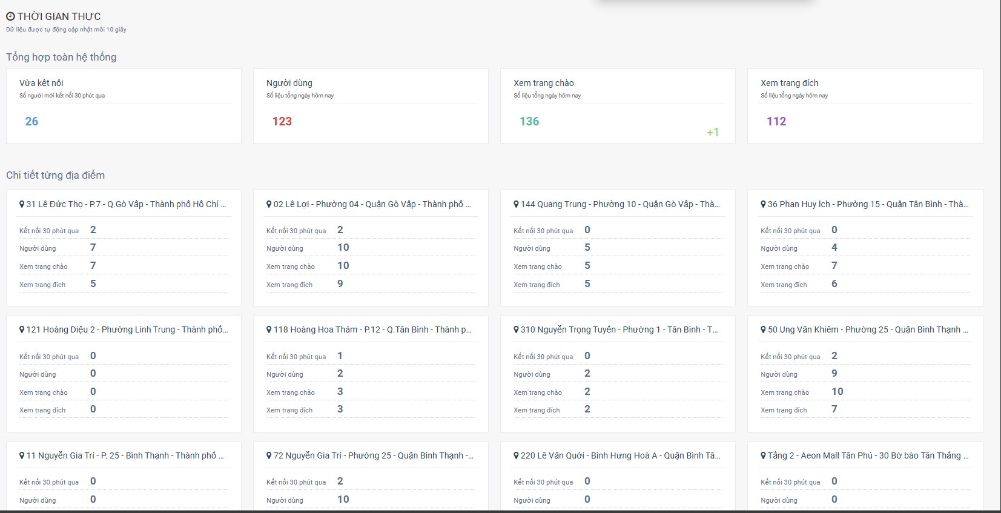Screen dimensions: 1001x513
Task: Click the 'Vừa kết nối' card title
Action: tap(41, 83)
